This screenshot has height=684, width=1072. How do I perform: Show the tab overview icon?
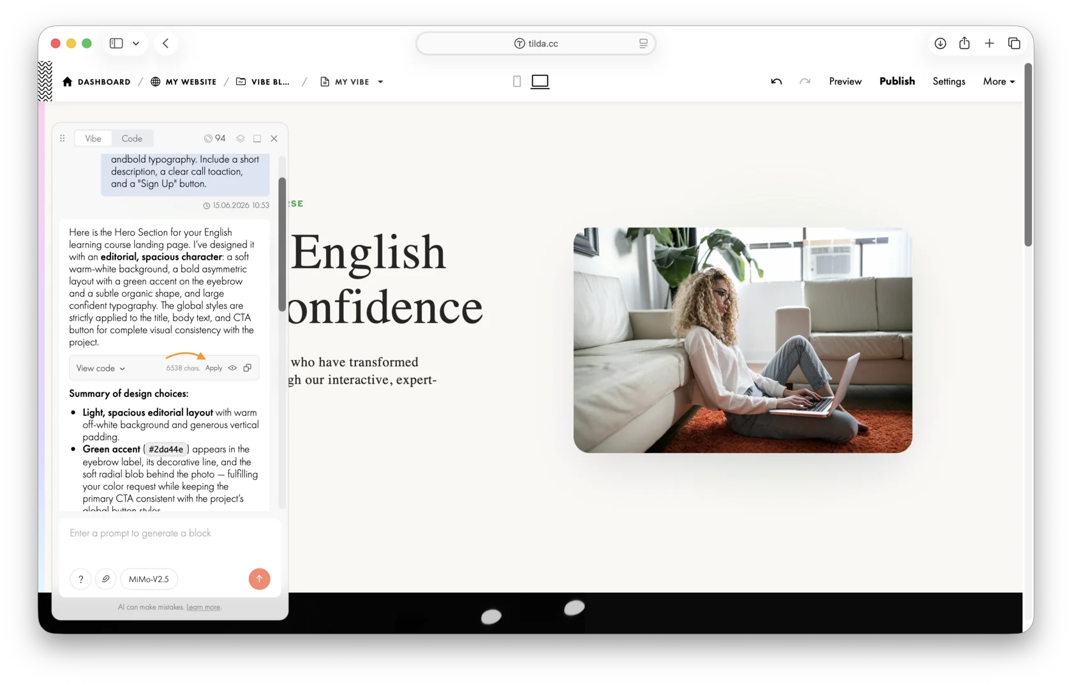[1014, 43]
